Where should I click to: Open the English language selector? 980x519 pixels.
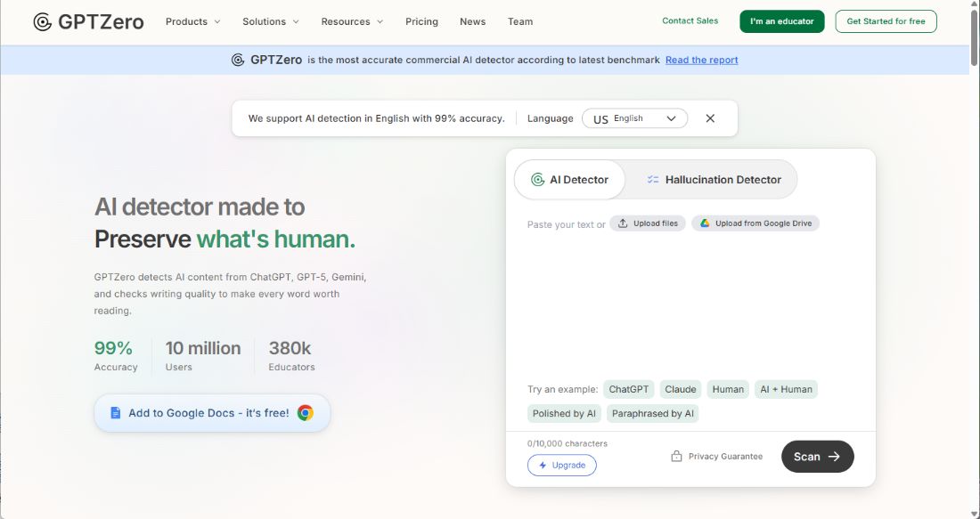coord(634,118)
